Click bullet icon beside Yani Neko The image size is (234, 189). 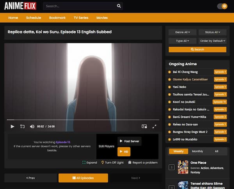tap(169, 87)
